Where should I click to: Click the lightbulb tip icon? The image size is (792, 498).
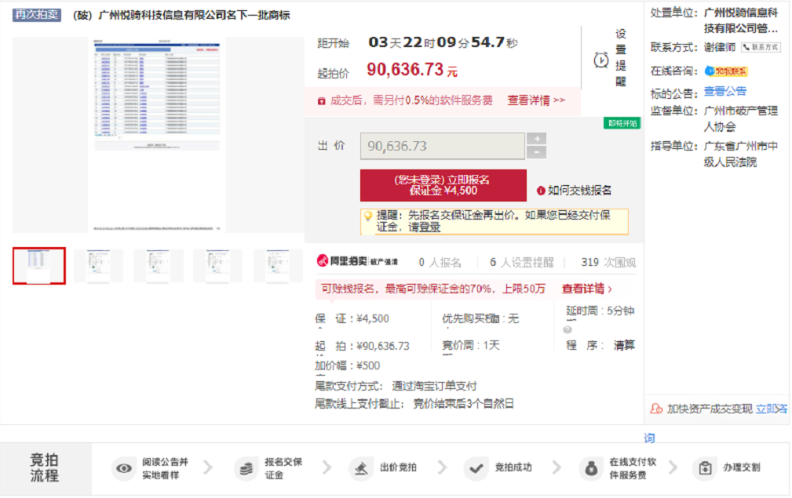click(367, 216)
